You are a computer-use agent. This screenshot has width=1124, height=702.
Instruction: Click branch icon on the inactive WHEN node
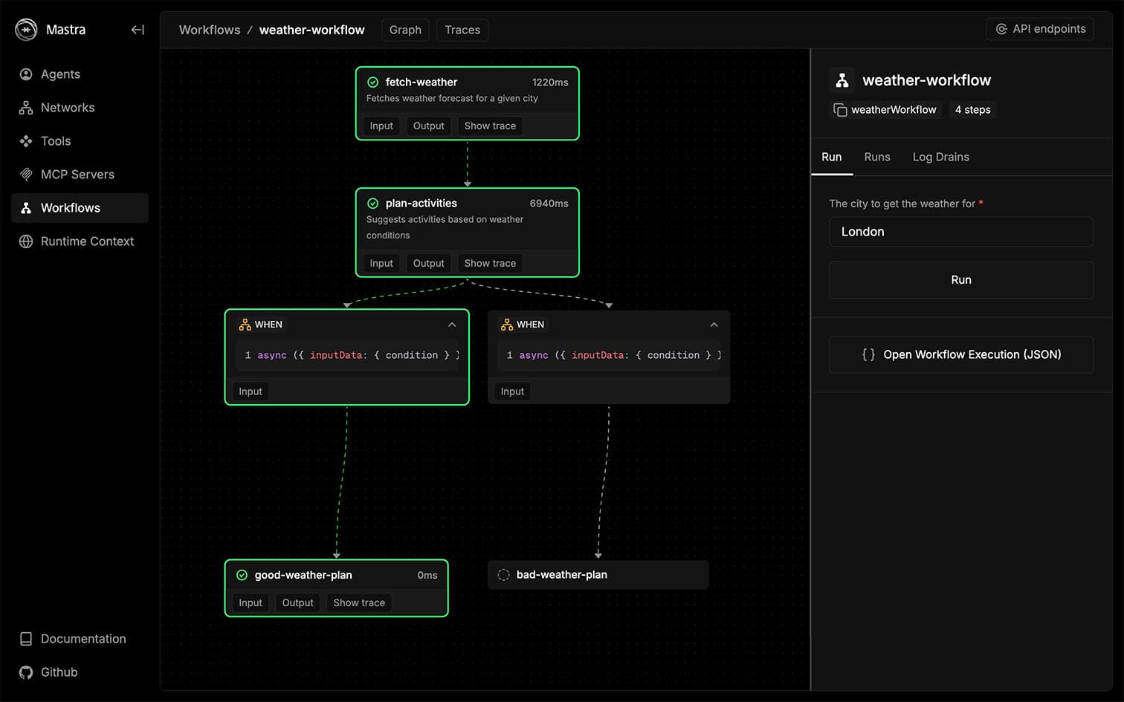point(507,325)
